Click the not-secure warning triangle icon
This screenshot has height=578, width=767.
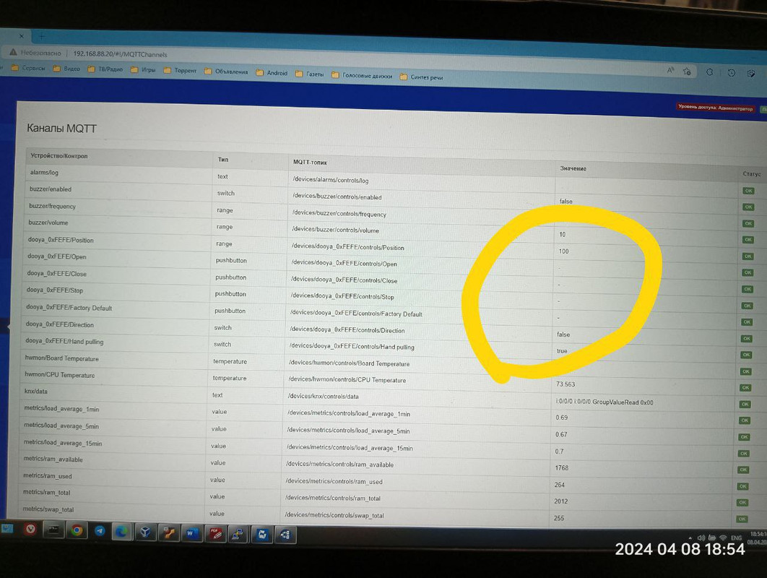[13, 52]
